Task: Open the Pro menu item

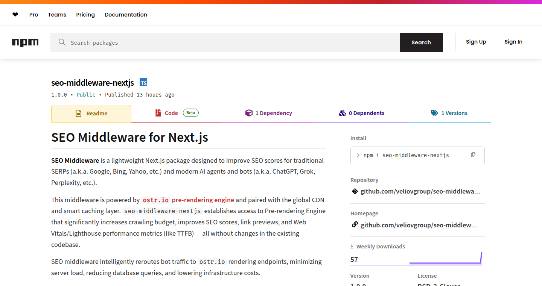Action: point(34,15)
